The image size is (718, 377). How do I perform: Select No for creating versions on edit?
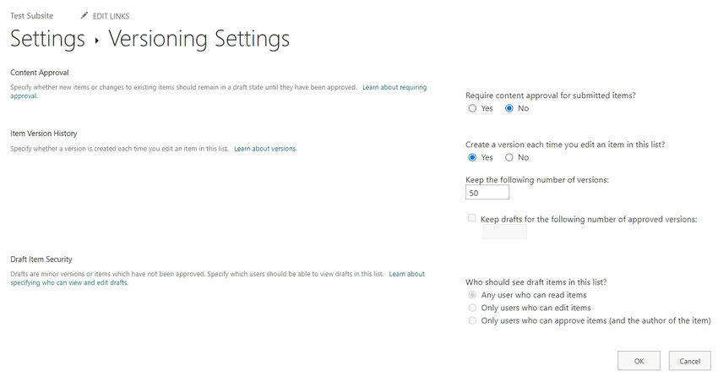[509, 157]
